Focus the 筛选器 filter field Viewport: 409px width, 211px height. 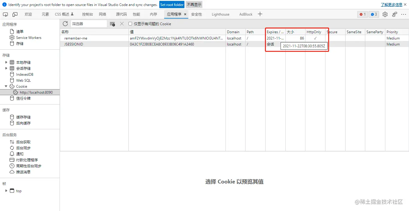pyautogui.click(x=89, y=24)
